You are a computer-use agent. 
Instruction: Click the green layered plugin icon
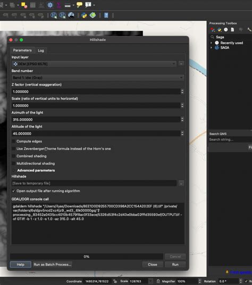[93, 15]
